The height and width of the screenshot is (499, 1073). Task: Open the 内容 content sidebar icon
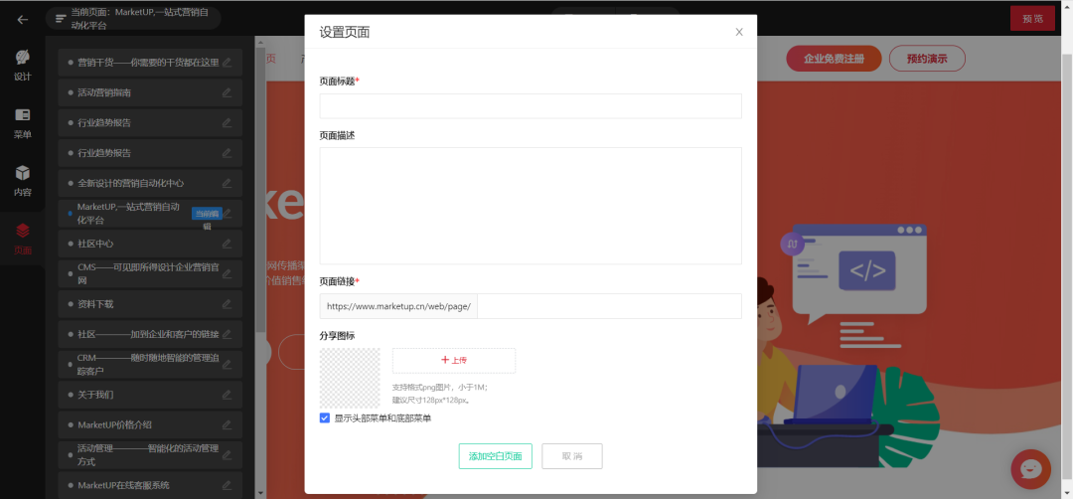click(x=23, y=181)
